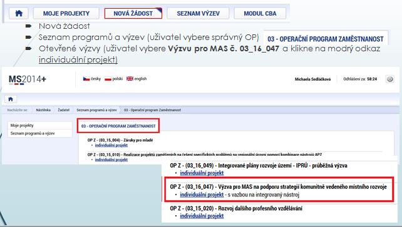
Task: Open the MOJE PROJEKTY tab
Action: click(66, 13)
